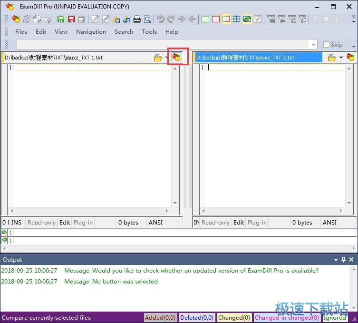The height and width of the screenshot is (323, 358).
Task: Expand the right file history dropdown arrow
Action: click(x=341, y=58)
